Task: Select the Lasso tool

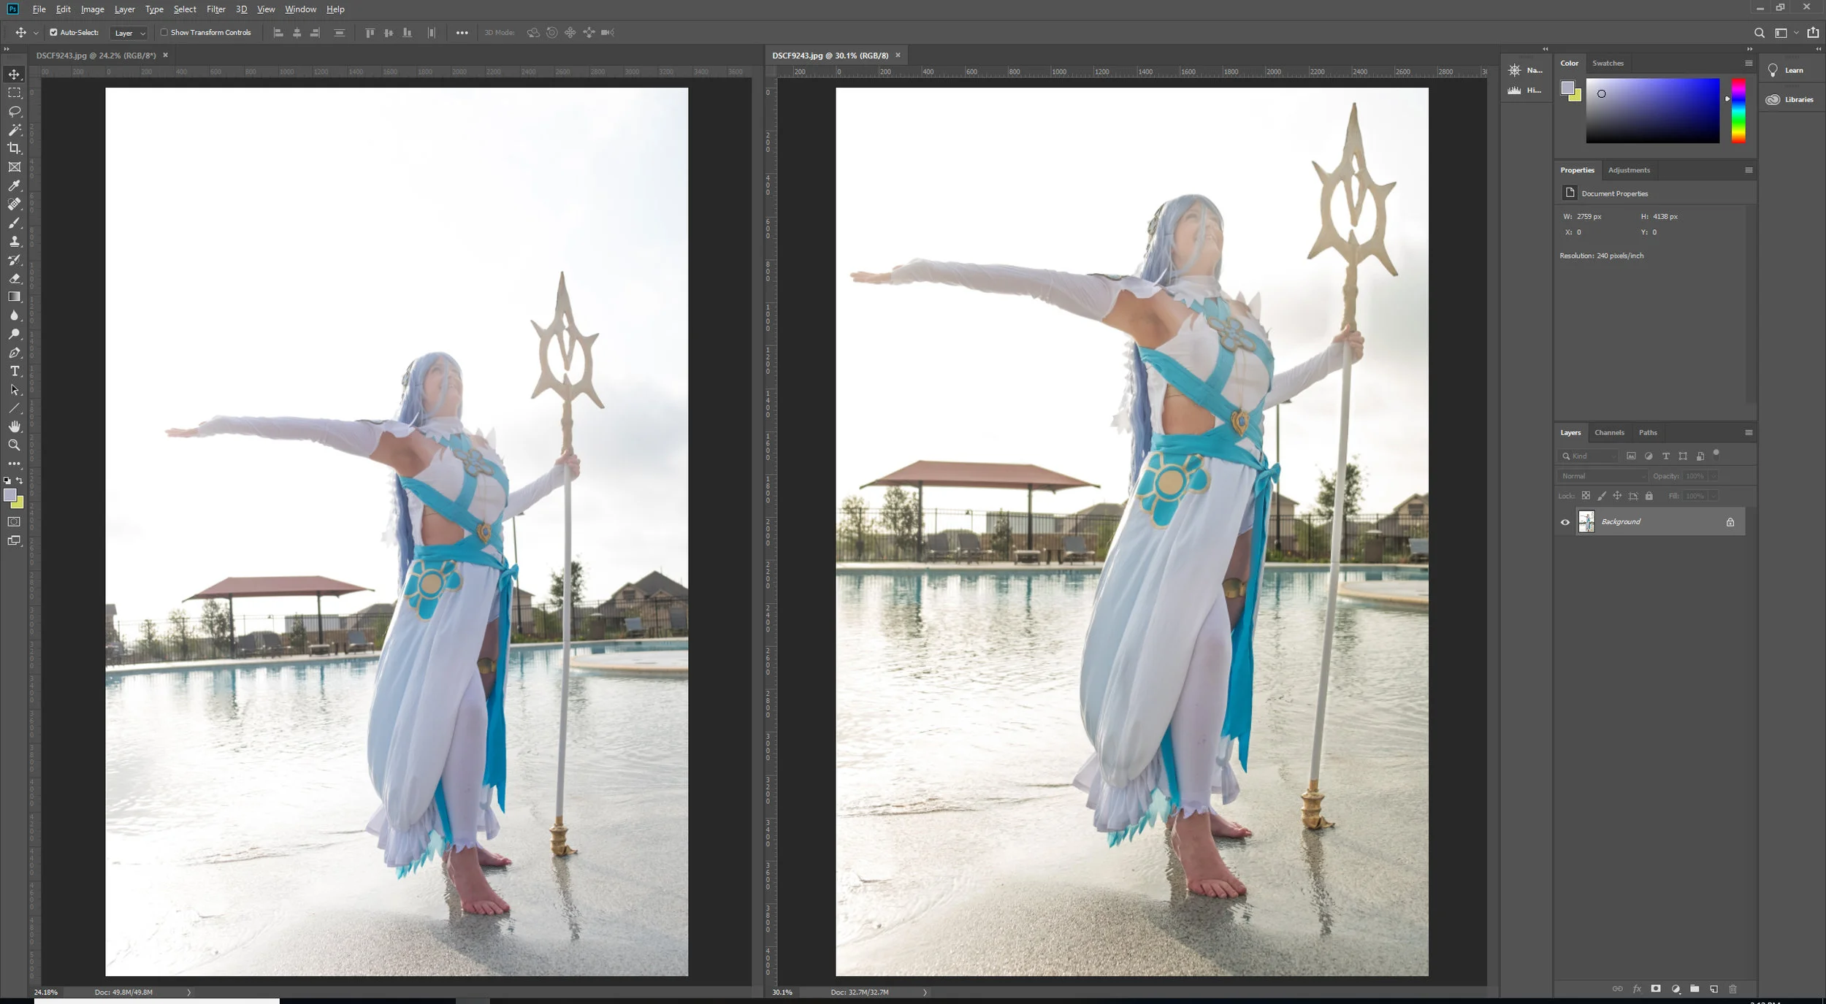Action: click(15, 112)
